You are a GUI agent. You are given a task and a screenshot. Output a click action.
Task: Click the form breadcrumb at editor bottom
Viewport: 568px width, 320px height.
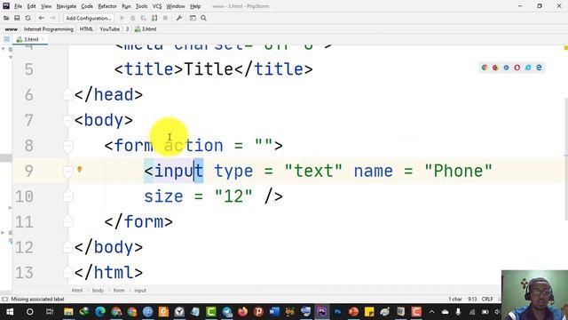[x=119, y=291]
